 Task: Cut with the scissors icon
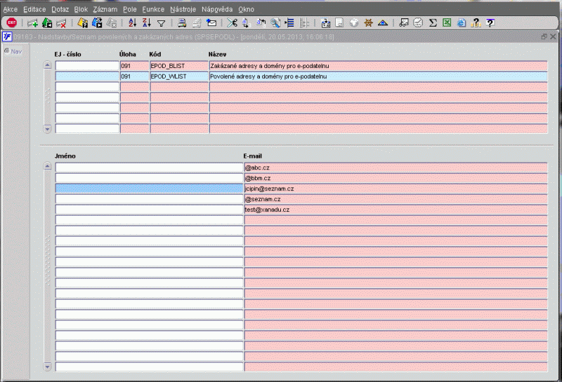pos(232,23)
